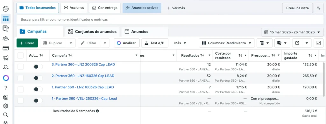The height and width of the screenshot is (124, 326).
Task: Click the Ver más button
Action: [176, 8]
